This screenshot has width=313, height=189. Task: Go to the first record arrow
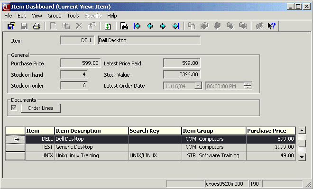pyautogui.click(x=137, y=26)
